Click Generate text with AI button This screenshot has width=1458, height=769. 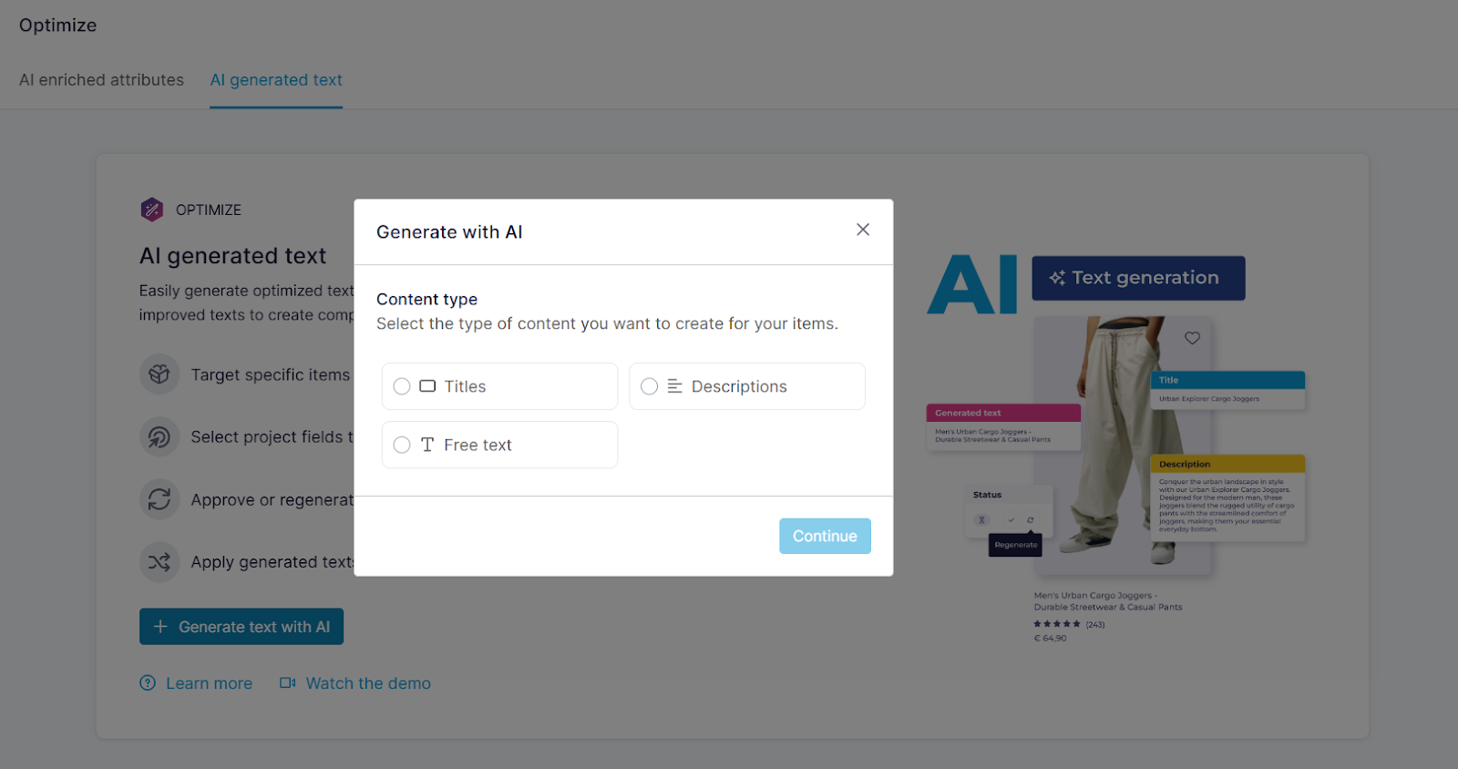pos(241,627)
